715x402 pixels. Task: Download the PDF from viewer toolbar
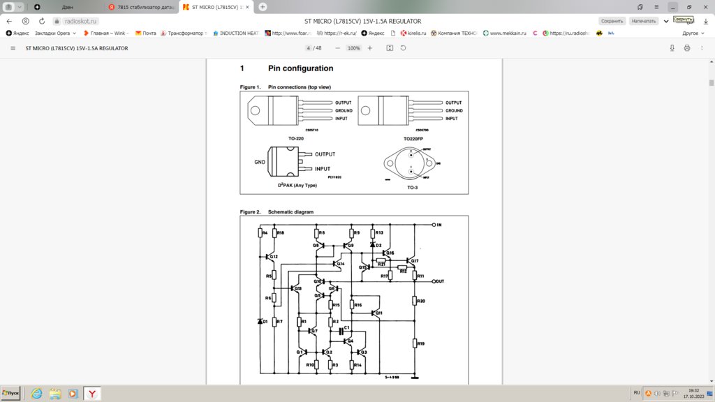pyautogui.click(x=672, y=48)
